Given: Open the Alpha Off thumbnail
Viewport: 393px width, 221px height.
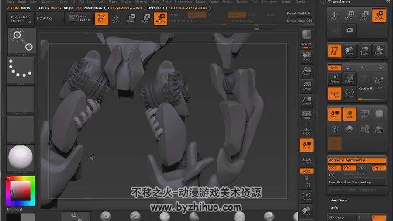Looking at the screenshot, I should pyautogui.click(x=21, y=100).
